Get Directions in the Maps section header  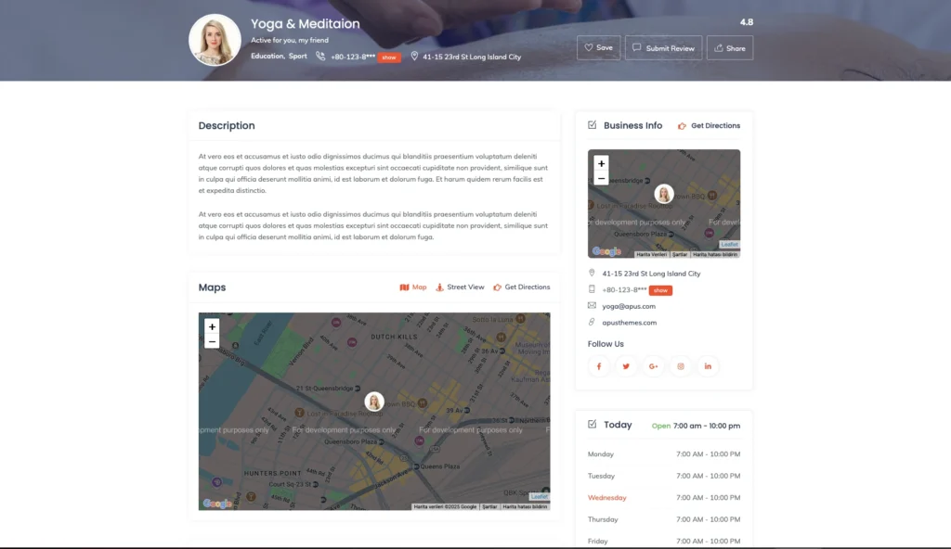point(522,287)
